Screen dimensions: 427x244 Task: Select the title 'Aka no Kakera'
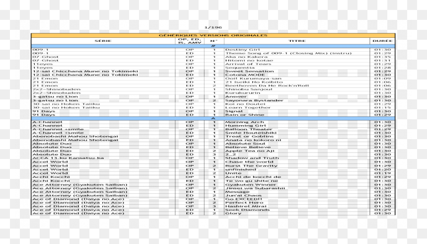click(246, 57)
